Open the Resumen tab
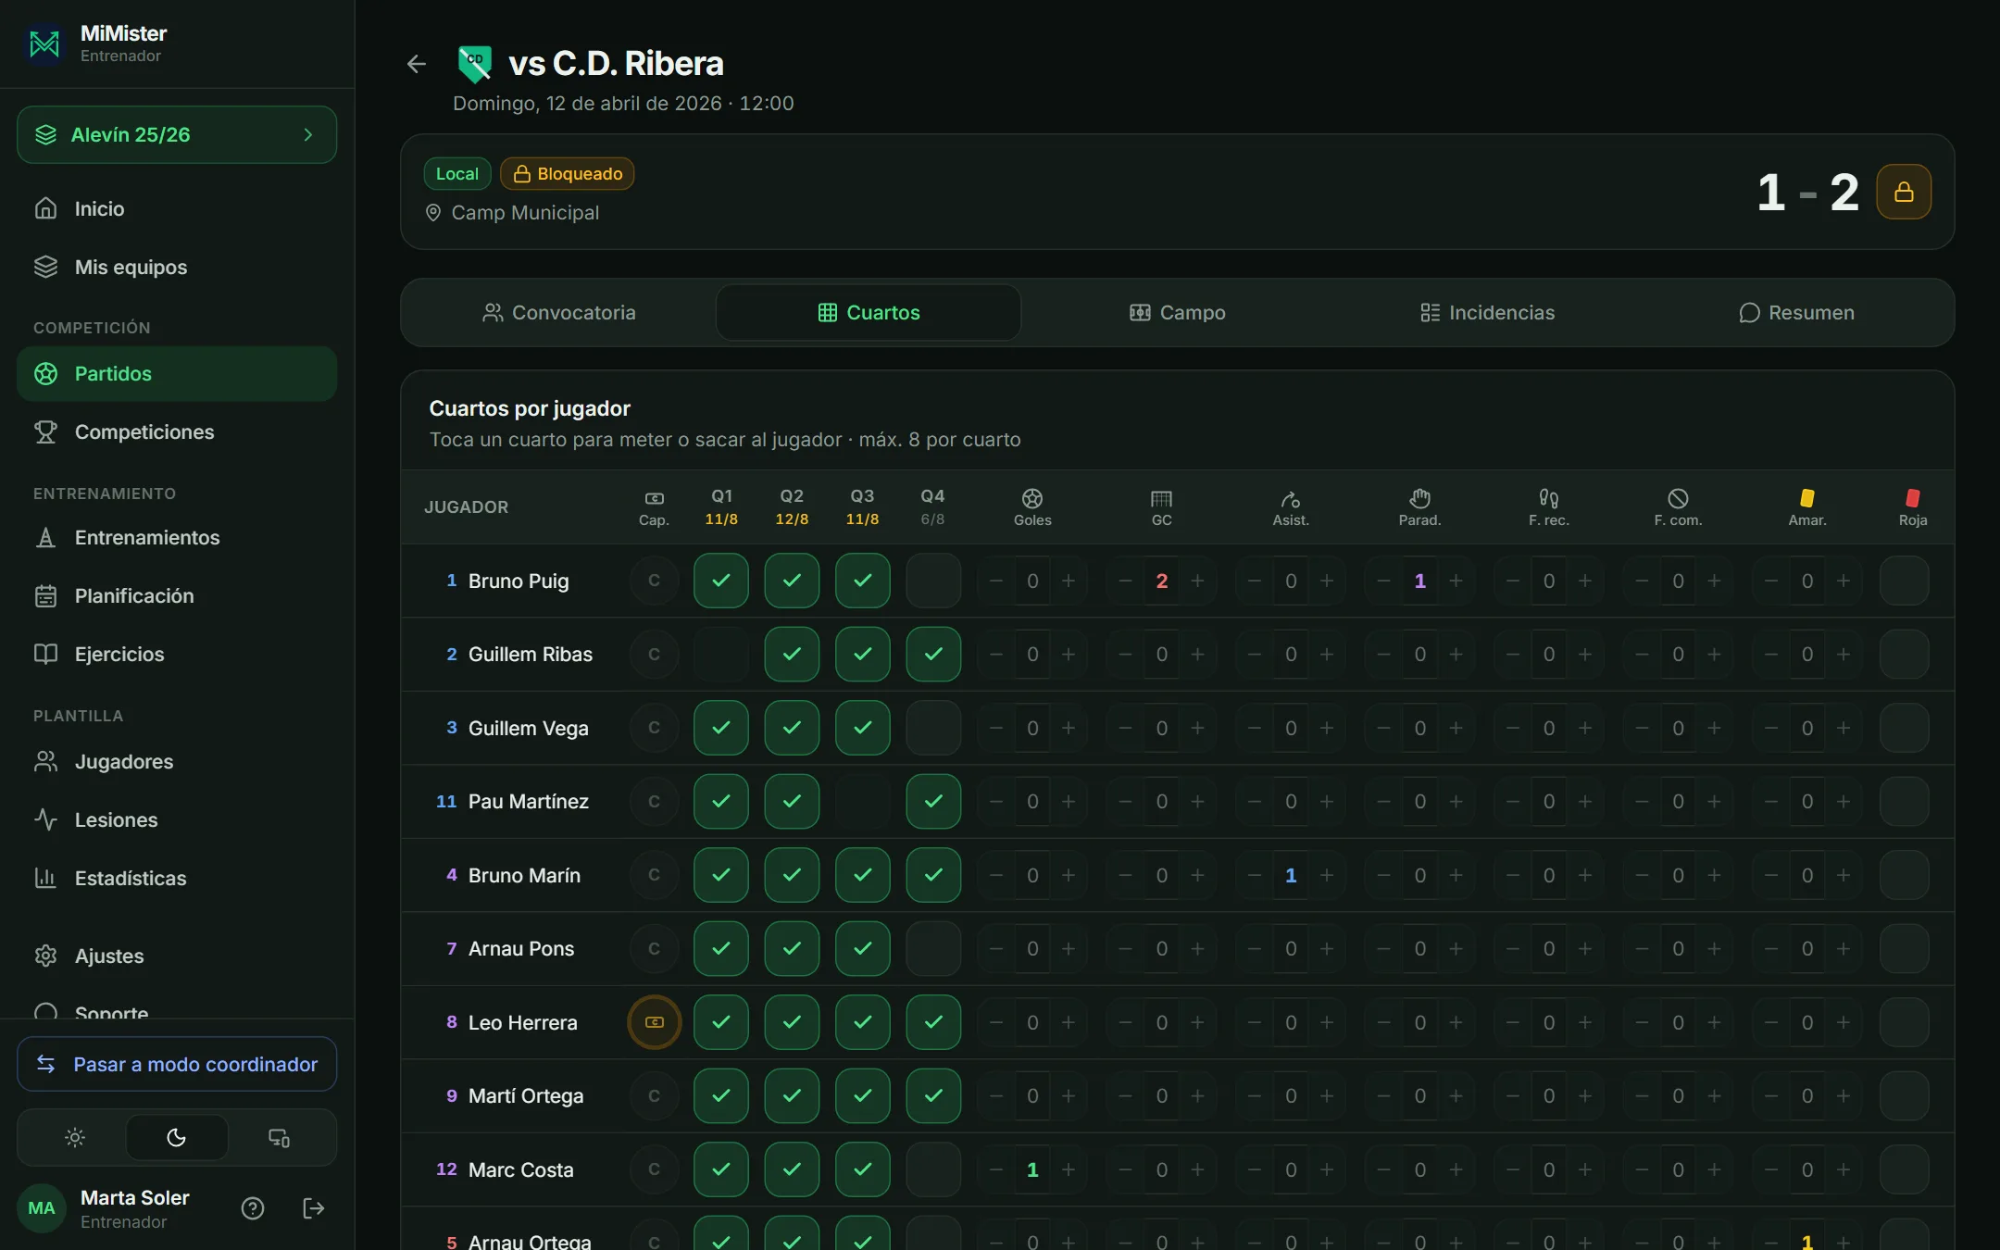The image size is (2000, 1250). tap(1796, 312)
